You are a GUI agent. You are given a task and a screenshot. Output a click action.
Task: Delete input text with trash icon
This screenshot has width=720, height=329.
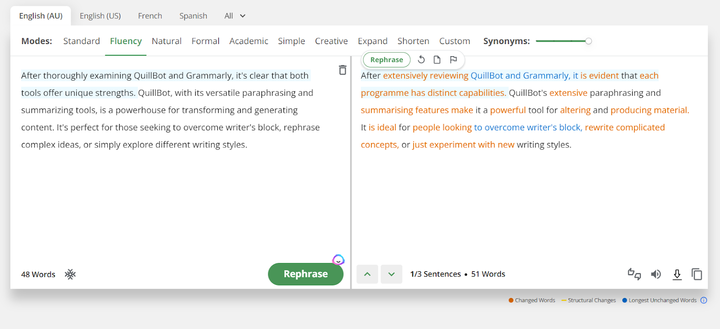[342, 70]
